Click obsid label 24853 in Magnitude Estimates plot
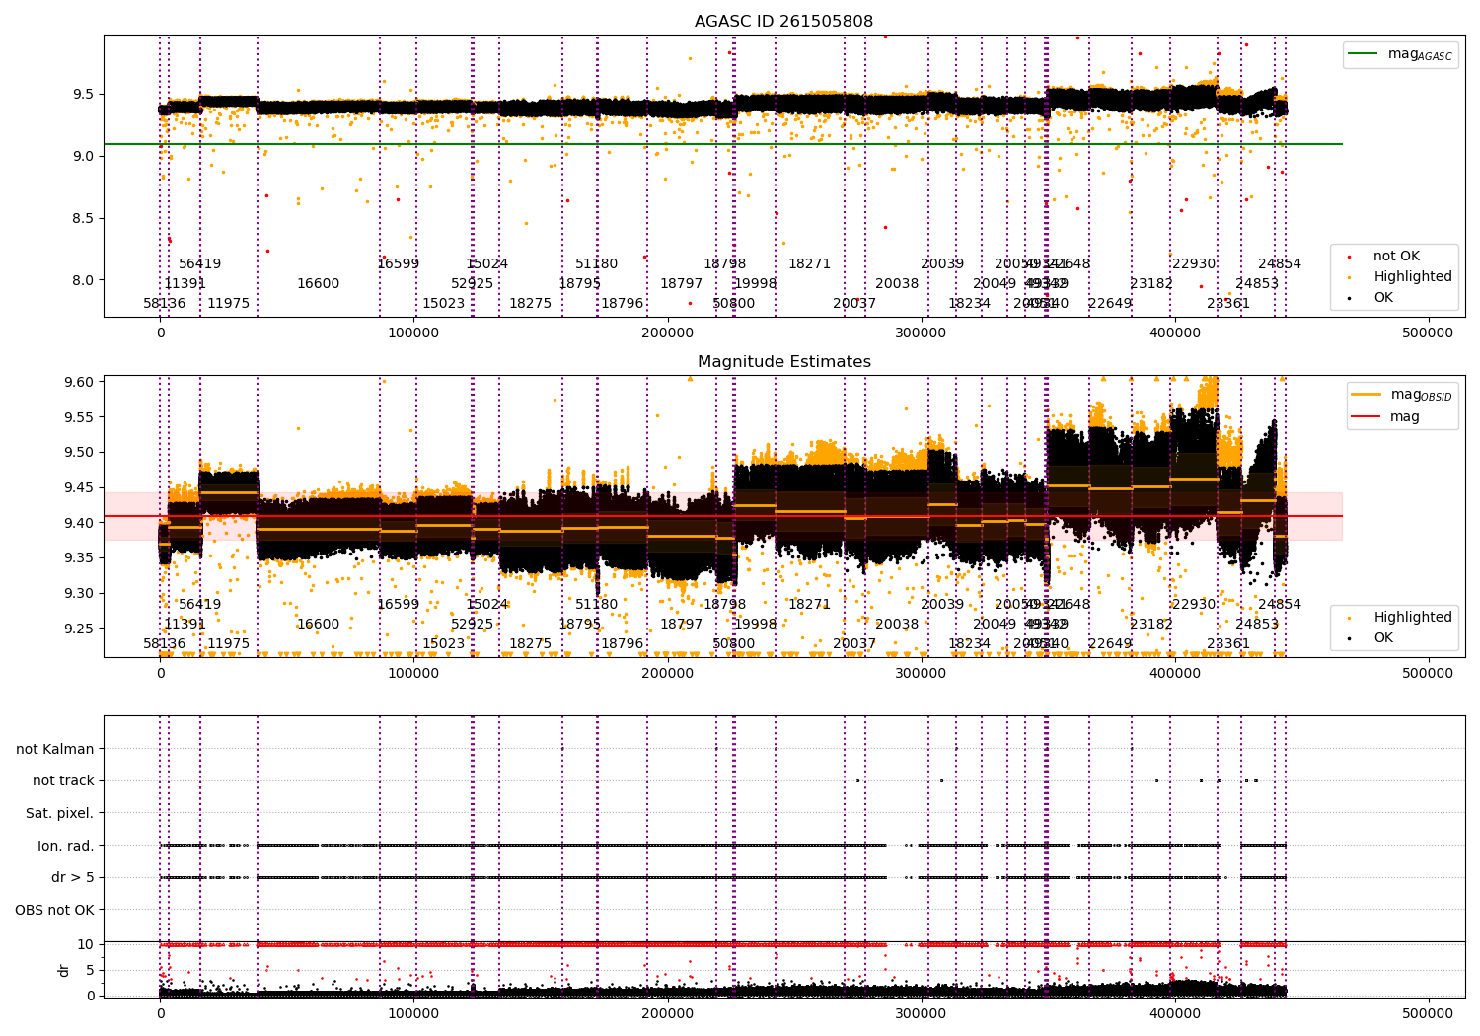This screenshot has height=1036, width=1480. (1257, 625)
